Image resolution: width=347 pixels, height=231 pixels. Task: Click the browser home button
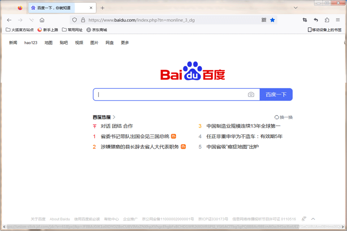[x=42, y=20]
